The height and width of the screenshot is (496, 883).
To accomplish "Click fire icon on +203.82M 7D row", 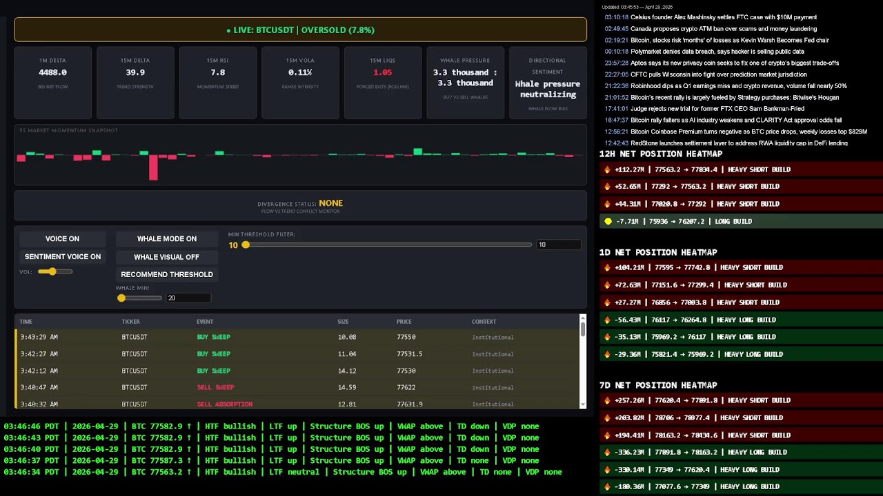I will coord(608,417).
